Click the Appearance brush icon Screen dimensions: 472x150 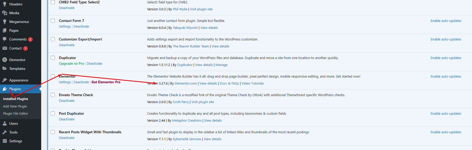point(5,80)
